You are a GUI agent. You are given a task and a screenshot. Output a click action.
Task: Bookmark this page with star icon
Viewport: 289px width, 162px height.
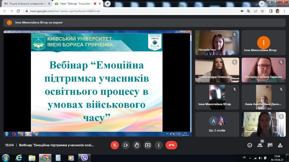pos(262,11)
